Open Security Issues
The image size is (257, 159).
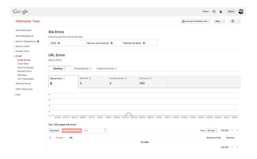point(23,83)
